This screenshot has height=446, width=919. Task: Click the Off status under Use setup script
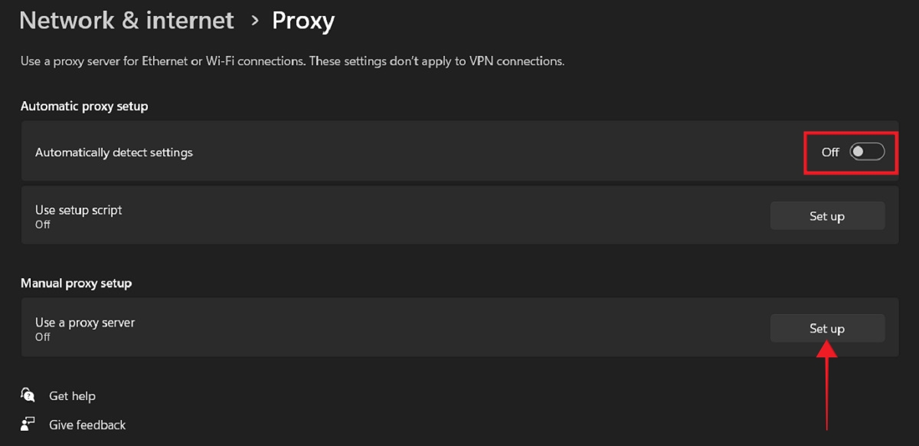coord(42,225)
